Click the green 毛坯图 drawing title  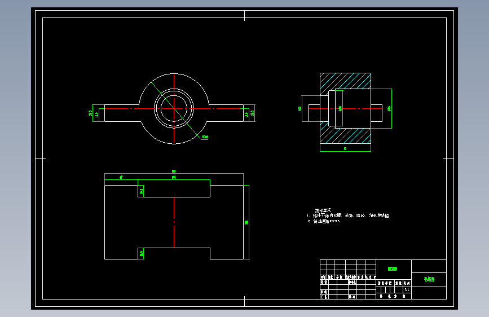(429, 279)
